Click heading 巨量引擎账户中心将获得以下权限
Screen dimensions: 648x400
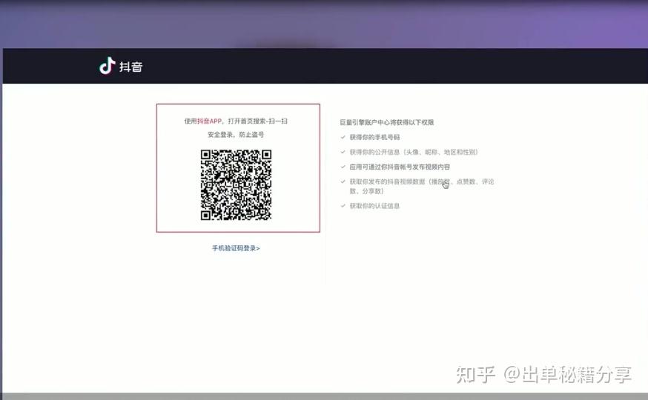point(387,122)
